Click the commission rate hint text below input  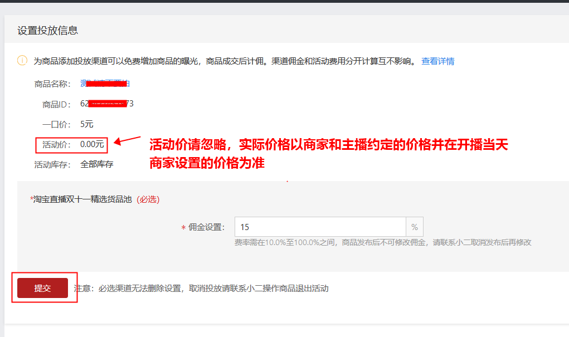pos(382,242)
